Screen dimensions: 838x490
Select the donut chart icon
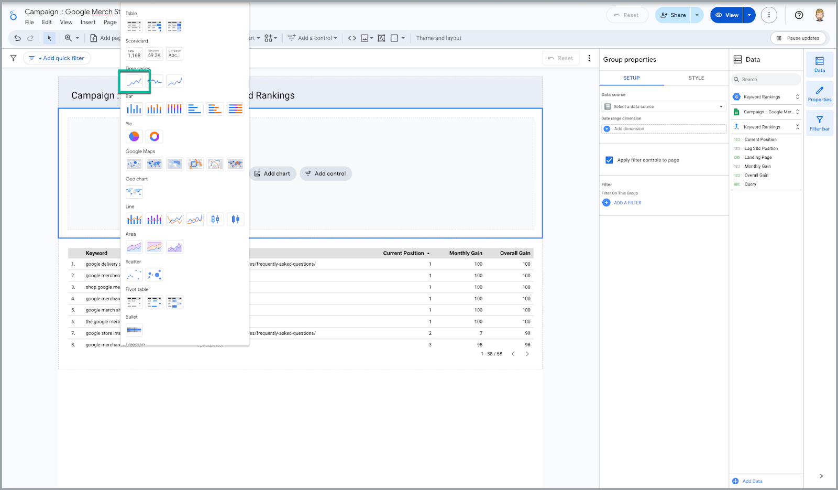155,136
